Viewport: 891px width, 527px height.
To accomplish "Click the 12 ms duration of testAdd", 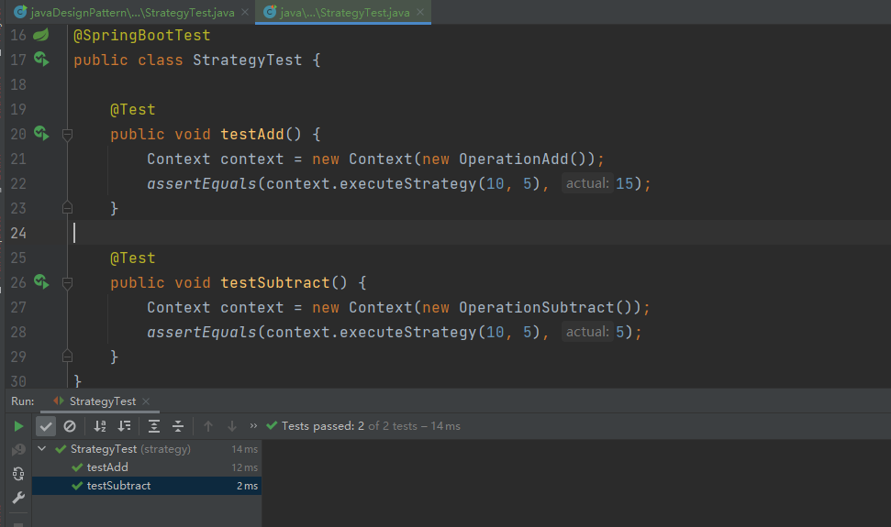I will pos(244,467).
